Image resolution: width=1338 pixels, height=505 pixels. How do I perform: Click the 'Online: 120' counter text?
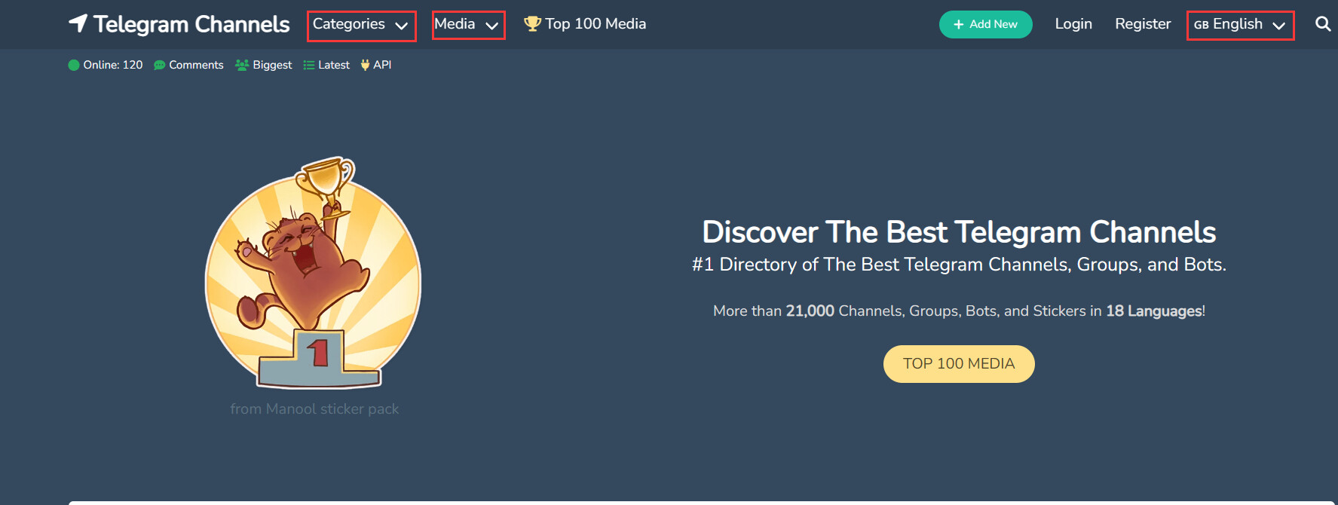(x=113, y=65)
